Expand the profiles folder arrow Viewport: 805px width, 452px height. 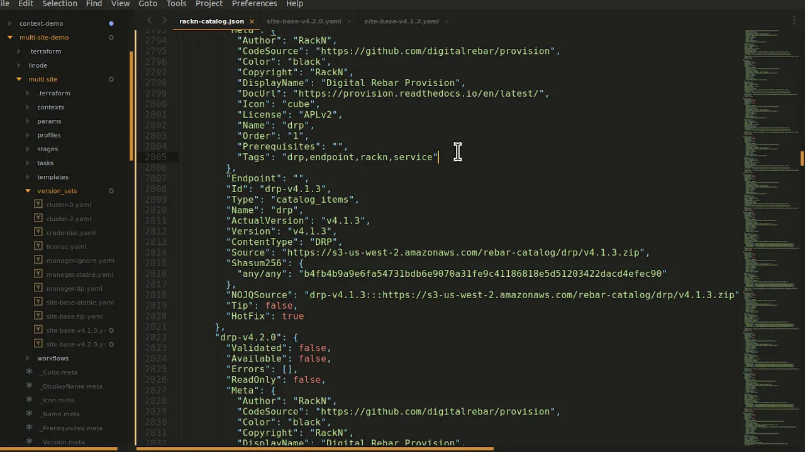(x=28, y=135)
